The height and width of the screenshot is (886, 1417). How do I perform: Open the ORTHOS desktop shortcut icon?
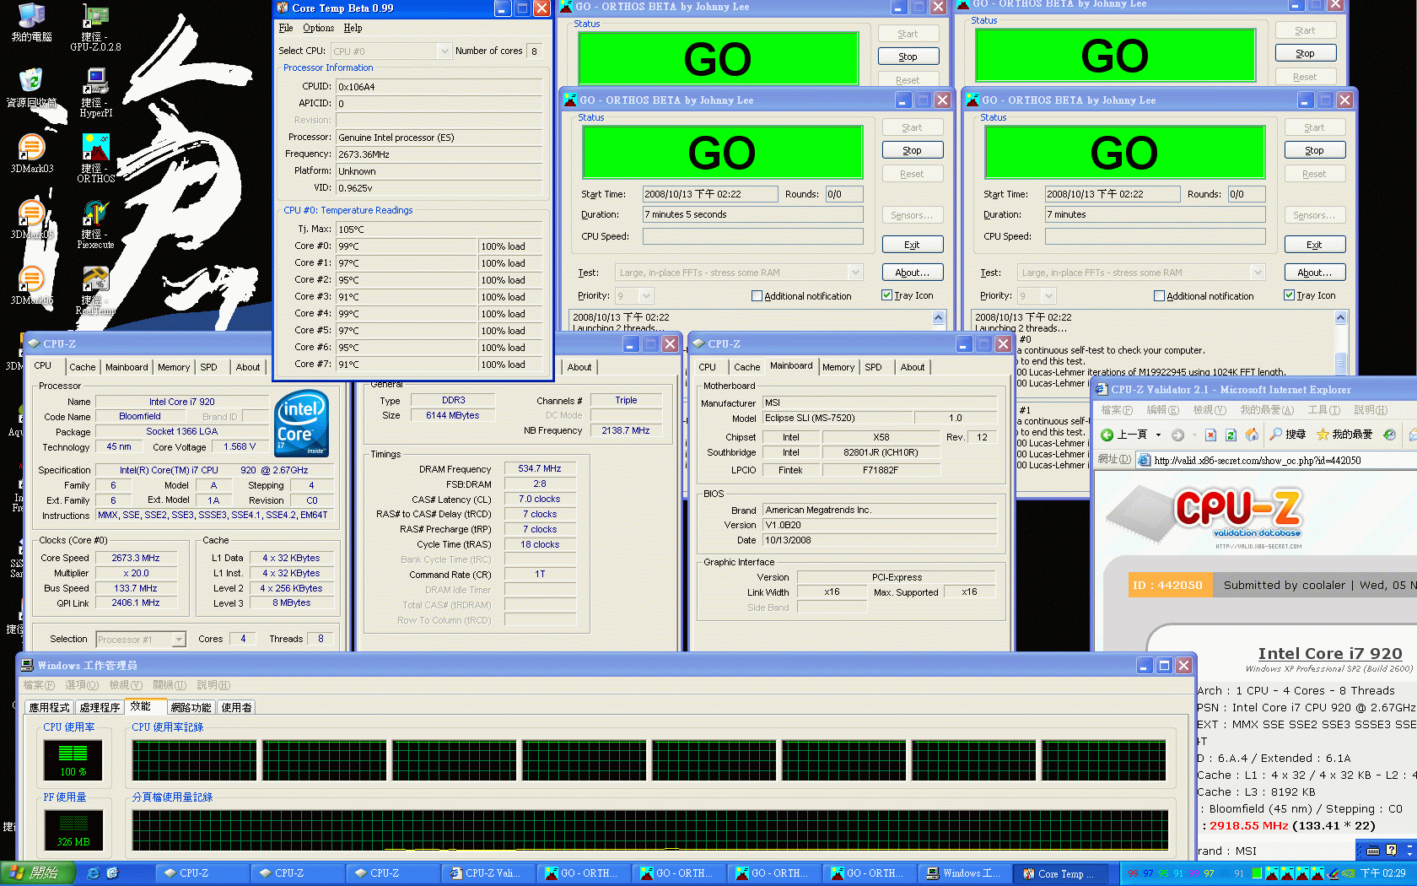(95, 157)
